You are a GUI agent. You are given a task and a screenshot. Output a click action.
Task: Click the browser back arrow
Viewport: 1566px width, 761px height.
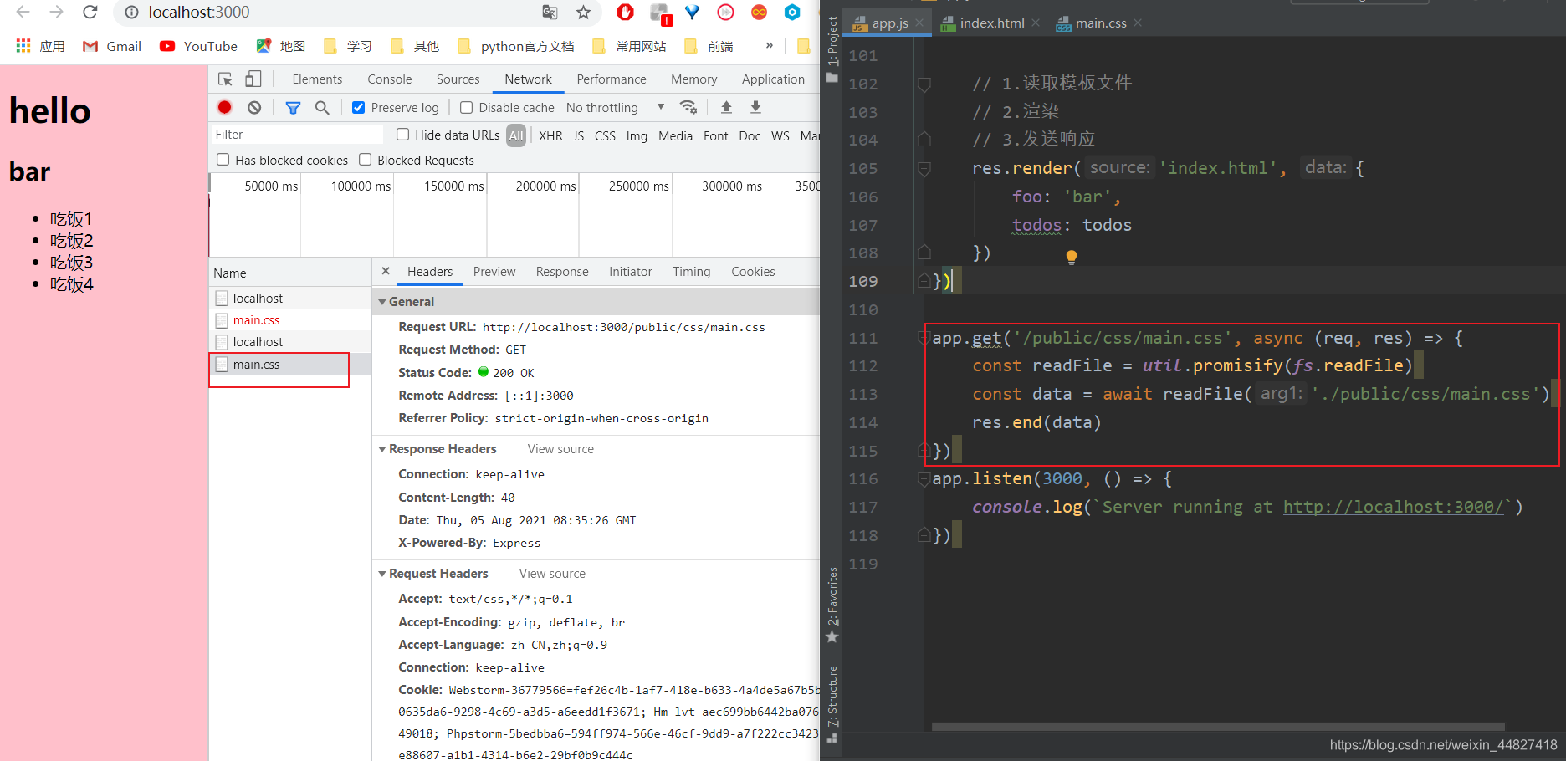tap(23, 13)
